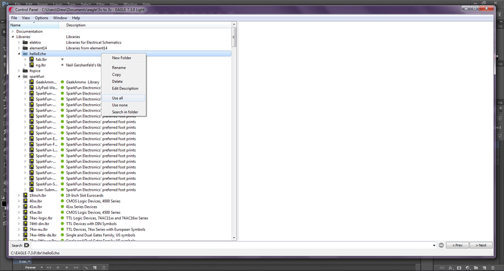Click the Photoshop link layers icon
Screen dimensions: 504x271
pos(442,268)
